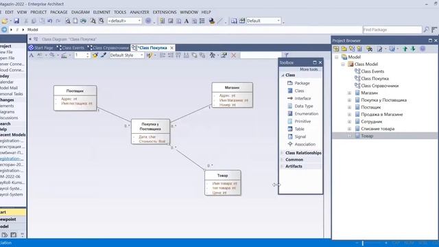
Task: Expand the Покупка у Поставщика node
Action: pyautogui.click(x=349, y=100)
